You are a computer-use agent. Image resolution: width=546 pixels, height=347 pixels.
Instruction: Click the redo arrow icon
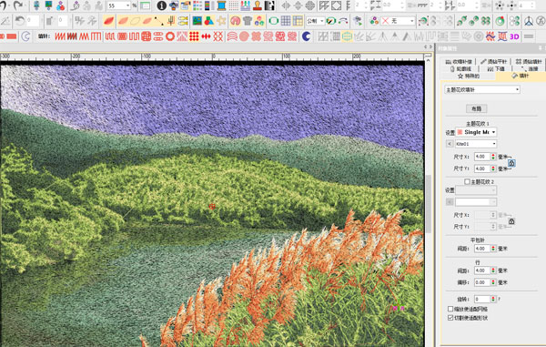pos(18,5)
